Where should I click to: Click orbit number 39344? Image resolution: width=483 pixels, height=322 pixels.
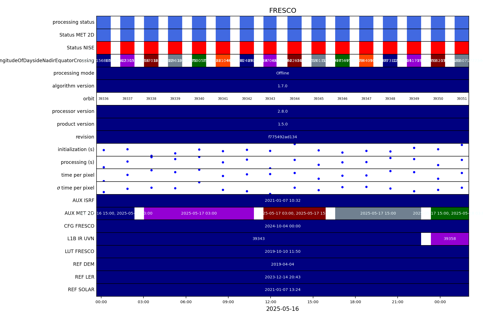point(295,99)
